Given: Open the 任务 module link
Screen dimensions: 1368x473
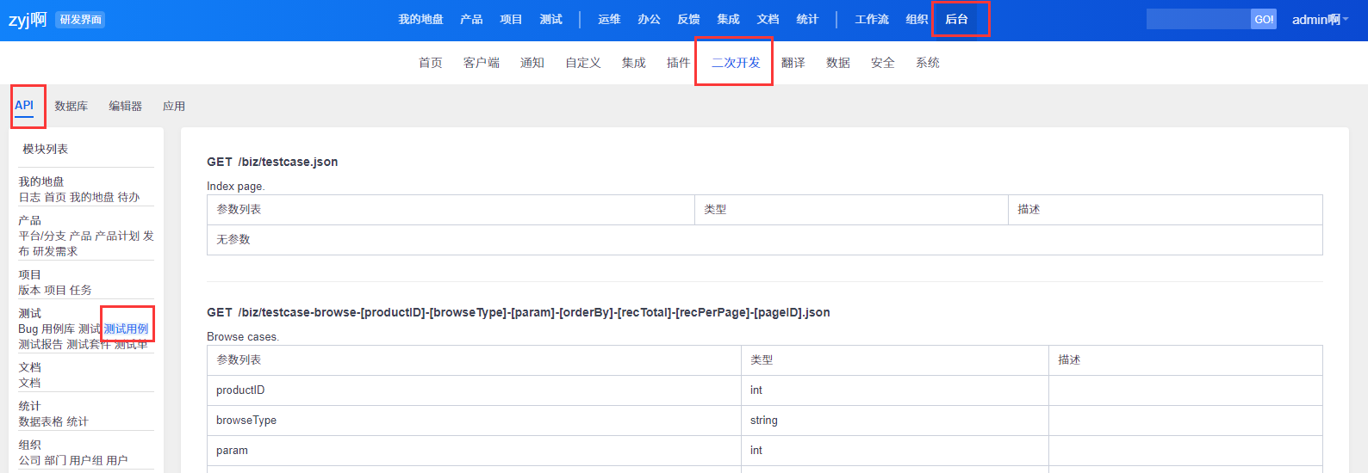Looking at the screenshot, I should (80, 290).
